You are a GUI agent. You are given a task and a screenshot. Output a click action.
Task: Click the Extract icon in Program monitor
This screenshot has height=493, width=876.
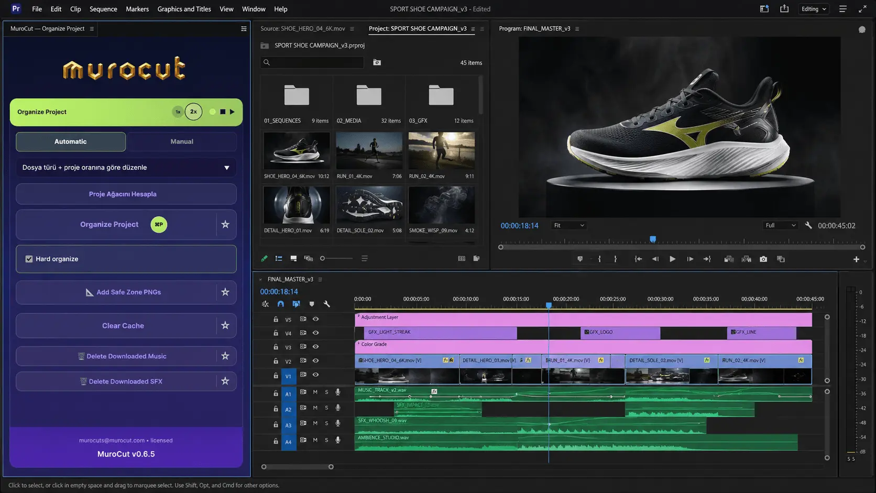[x=747, y=259]
